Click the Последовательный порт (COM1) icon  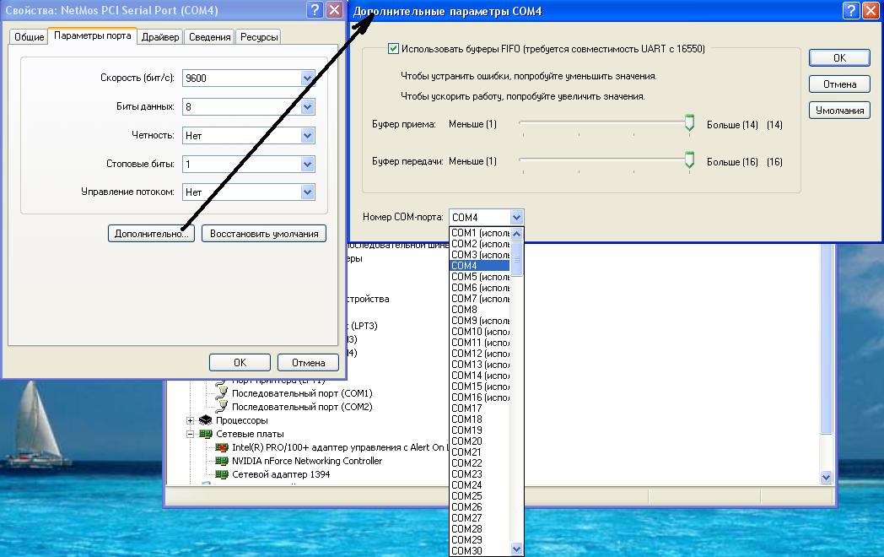click(x=222, y=392)
